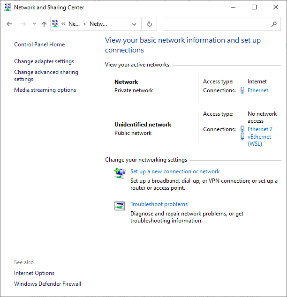Open the vEthernet (WSL) connection
Viewport: 287px width, 297px height.
[259, 140]
